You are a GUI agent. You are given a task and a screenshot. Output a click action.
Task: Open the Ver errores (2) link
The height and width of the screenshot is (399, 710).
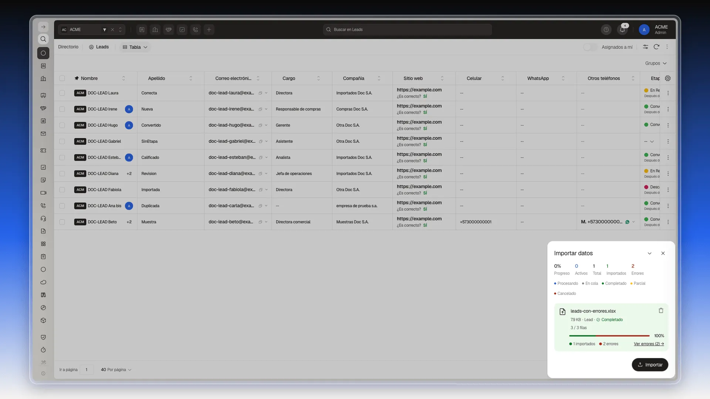coord(649,344)
